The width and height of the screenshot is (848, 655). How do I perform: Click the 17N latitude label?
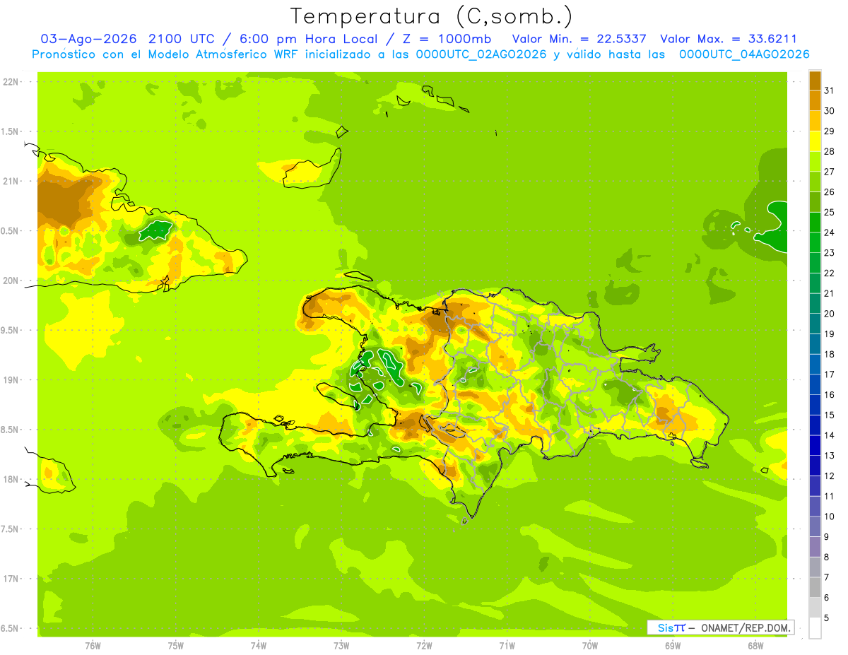pyautogui.click(x=11, y=579)
